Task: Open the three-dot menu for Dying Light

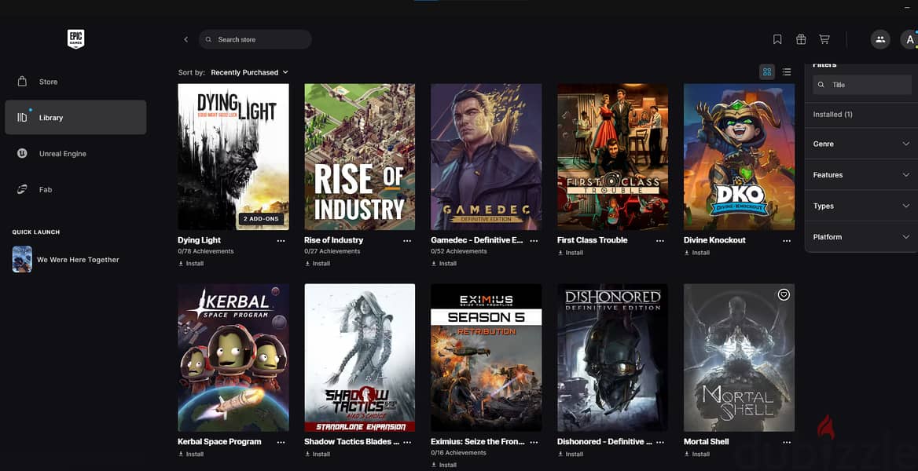Action: (x=281, y=240)
